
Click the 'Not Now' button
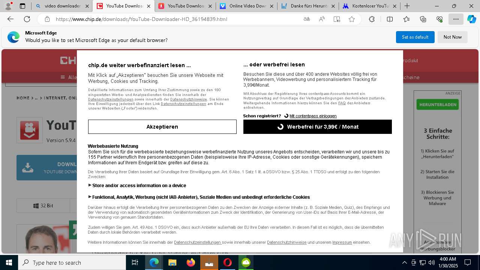click(x=453, y=37)
